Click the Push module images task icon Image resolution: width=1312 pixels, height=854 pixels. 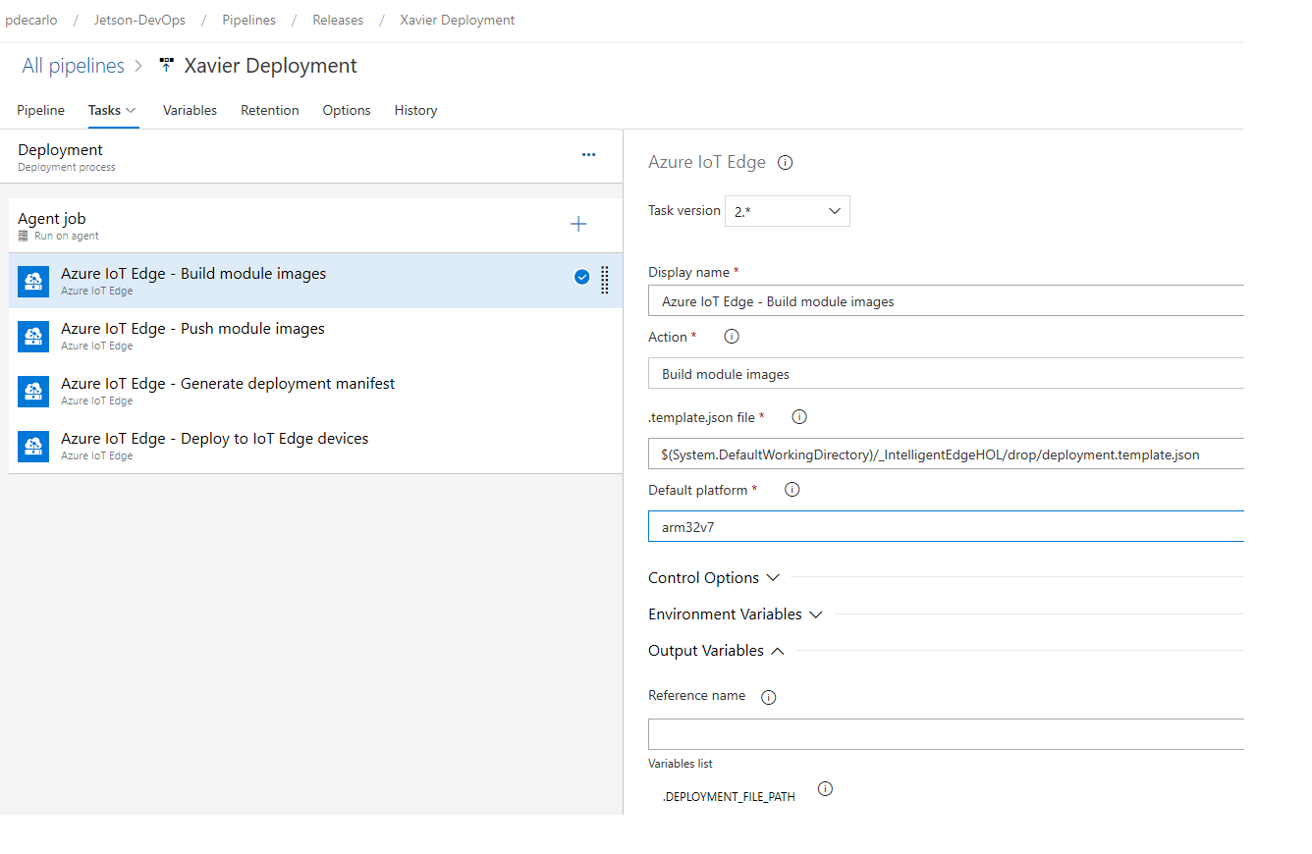click(32, 337)
